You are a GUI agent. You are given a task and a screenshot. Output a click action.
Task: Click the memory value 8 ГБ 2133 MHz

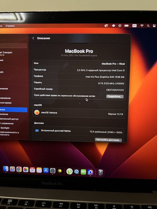coord(111,83)
